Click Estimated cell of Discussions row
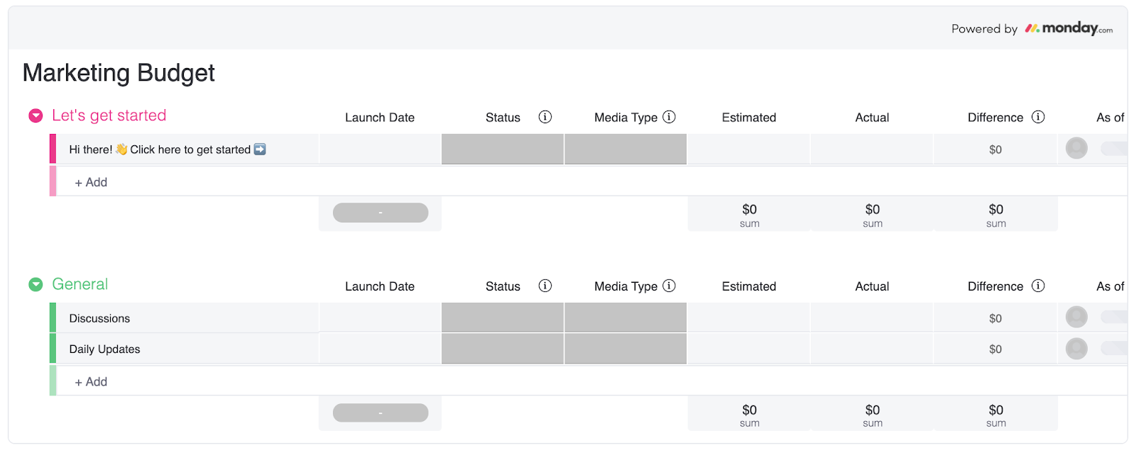Viewport: 1136px width, 455px height. (x=749, y=318)
